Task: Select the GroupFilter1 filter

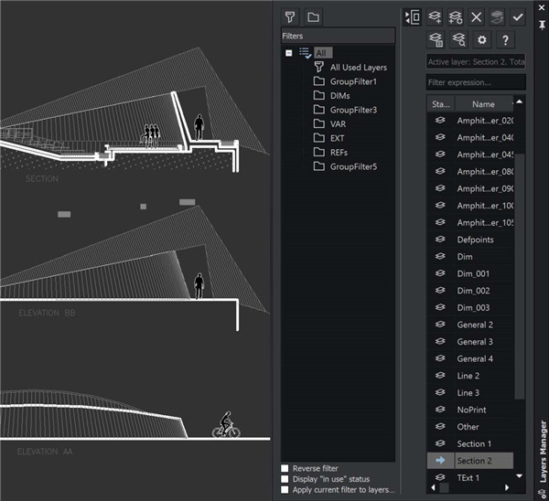Action: point(351,81)
